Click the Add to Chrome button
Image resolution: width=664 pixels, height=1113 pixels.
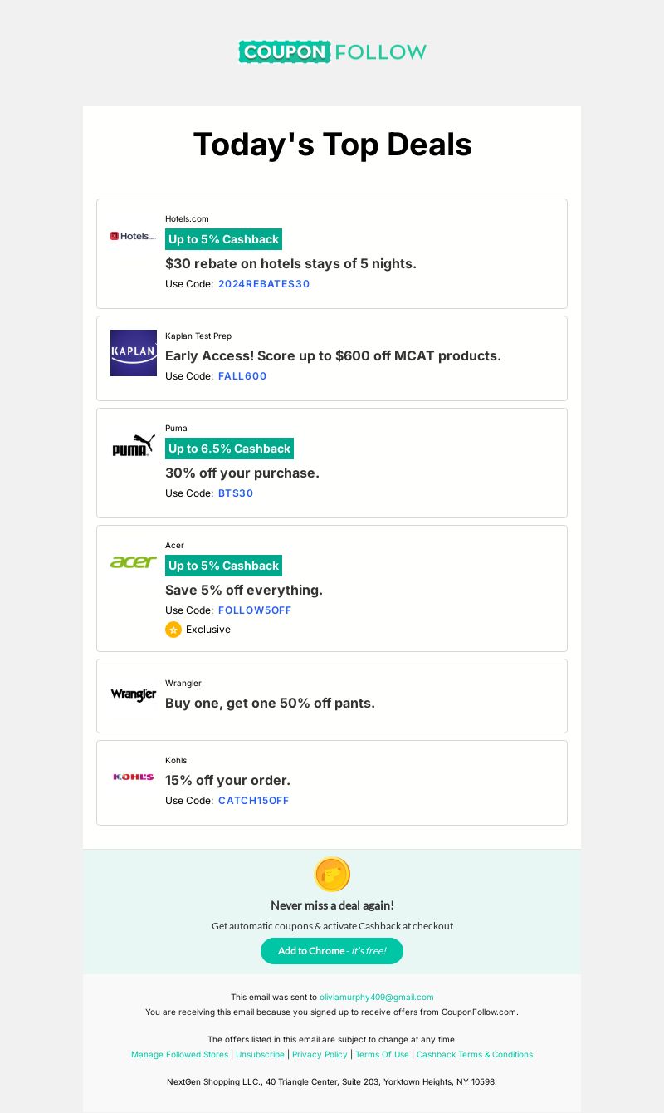click(x=332, y=951)
